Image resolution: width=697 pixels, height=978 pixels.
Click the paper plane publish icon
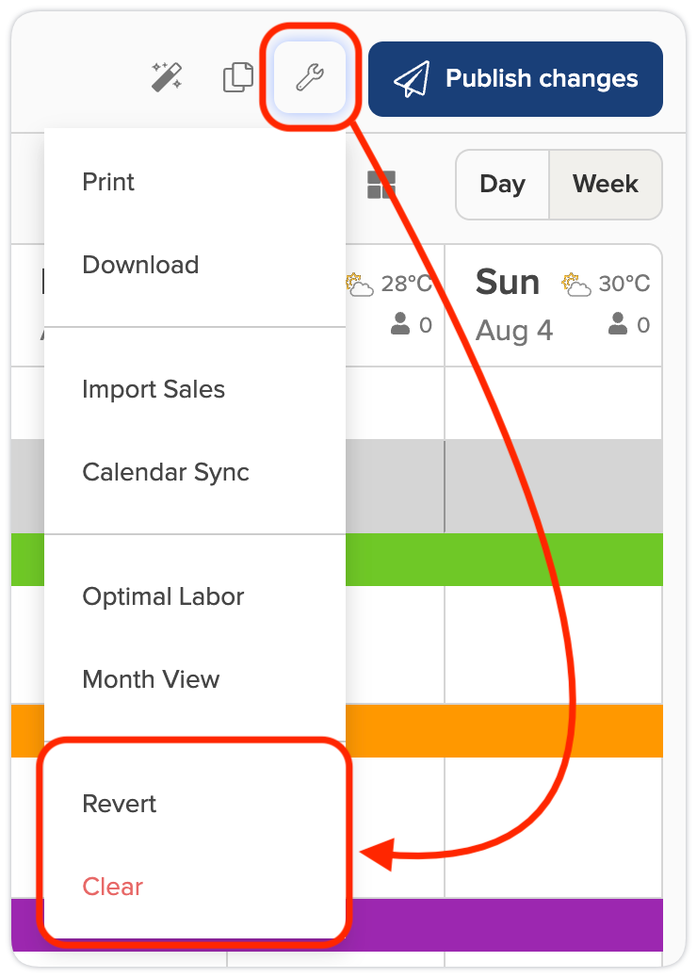[412, 79]
